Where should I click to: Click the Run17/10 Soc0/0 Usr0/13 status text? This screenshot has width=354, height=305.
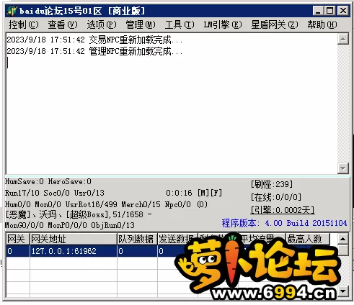click(55, 193)
